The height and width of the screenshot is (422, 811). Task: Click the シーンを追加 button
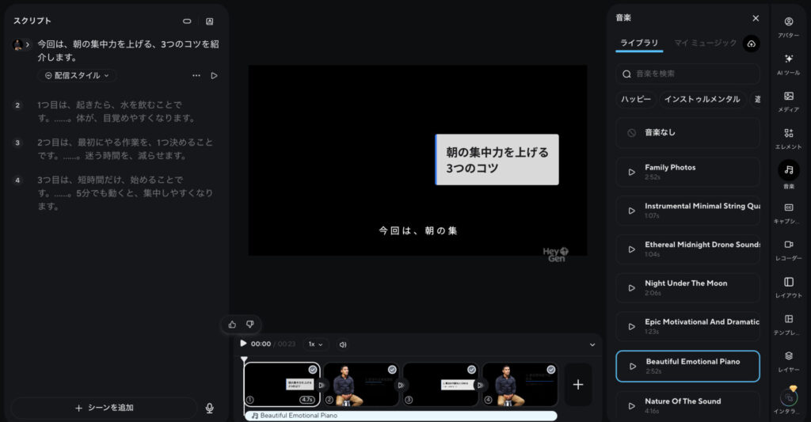[104, 408]
